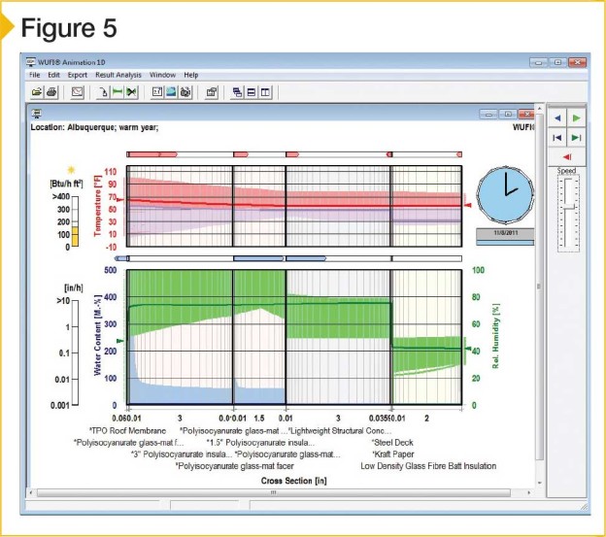Click the vertical scrollbar up arrow
Image resolution: width=606 pixels, height=537 pixels.
point(540,107)
